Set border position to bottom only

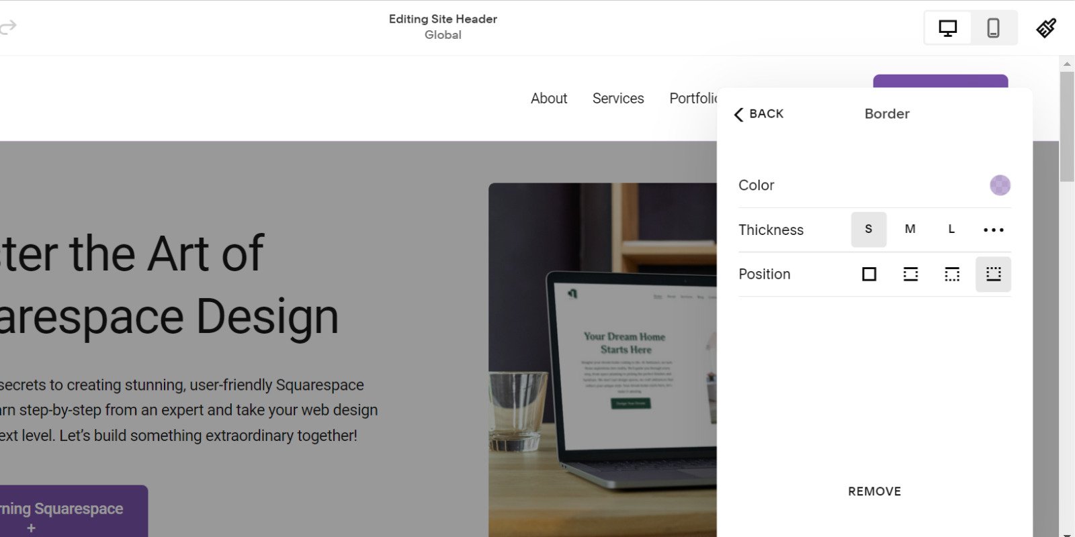pos(993,274)
